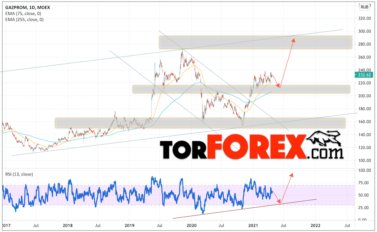The width and height of the screenshot is (377, 232).
Task: Click the 2022 label on time axis
Action: [315, 225]
